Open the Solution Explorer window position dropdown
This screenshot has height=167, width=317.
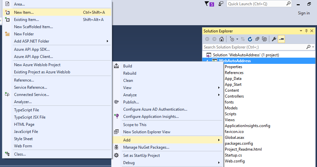click(x=301, y=31)
